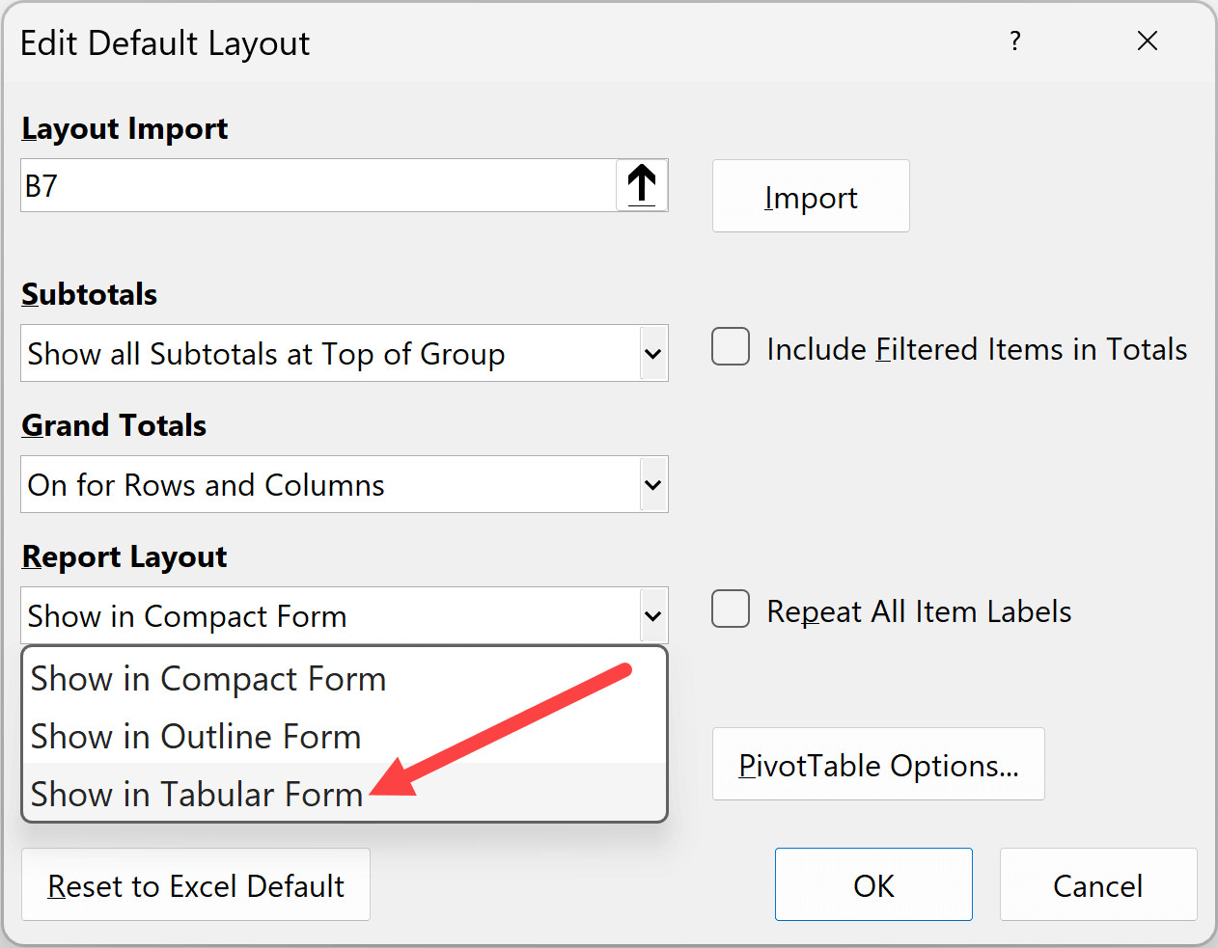Click the Layout Import cell reference field

coord(318,185)
